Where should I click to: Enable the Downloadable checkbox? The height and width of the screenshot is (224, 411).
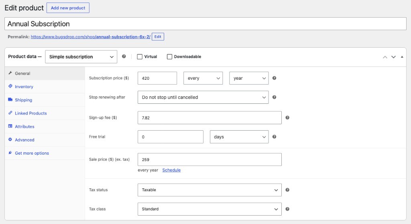(x=170, y=57)
